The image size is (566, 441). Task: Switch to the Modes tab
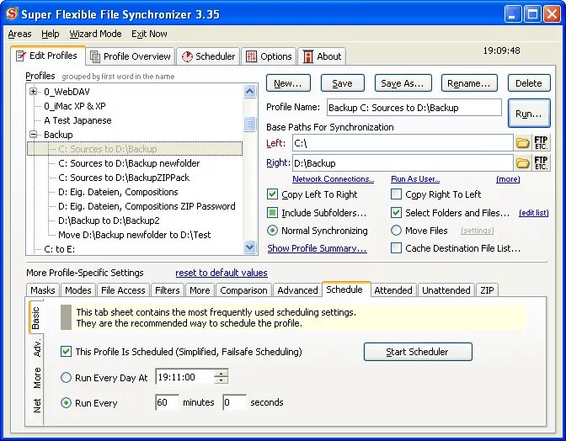pyautogui.click(x=78, y=290)
